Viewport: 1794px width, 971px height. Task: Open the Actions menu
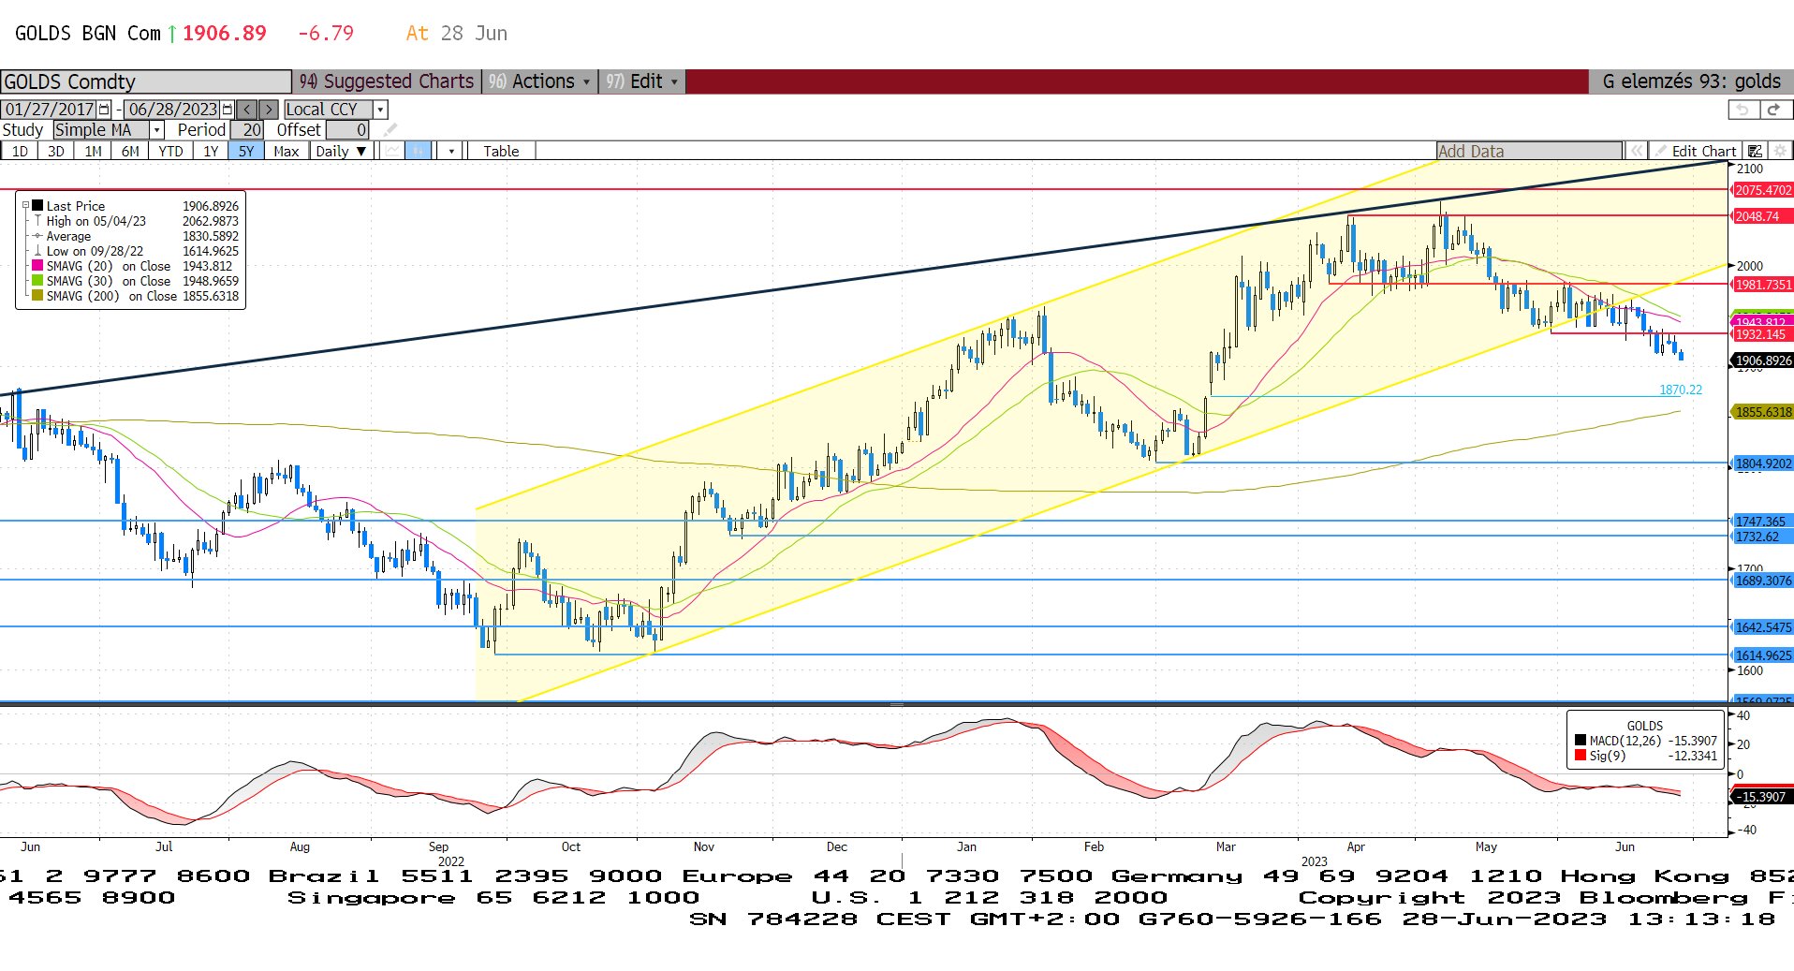pyautogui.click(x=541, y=81)
